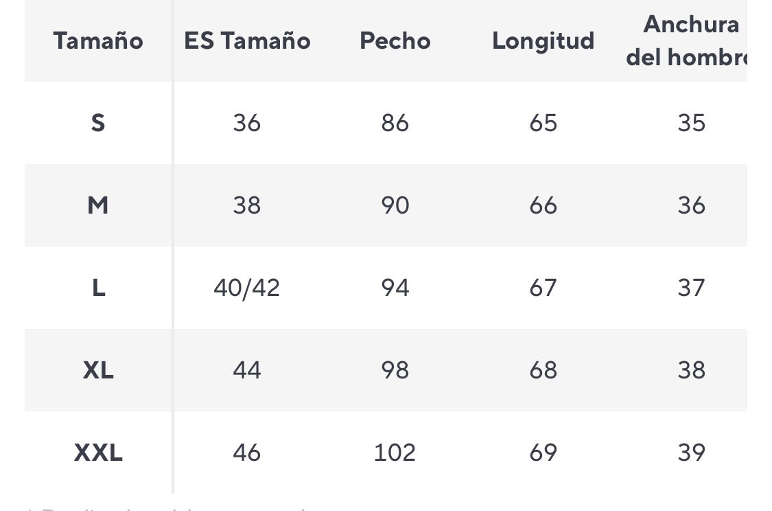Click chest value 98 cell
This screenshot has height=511, width=772.
click(x=395, y=370)
